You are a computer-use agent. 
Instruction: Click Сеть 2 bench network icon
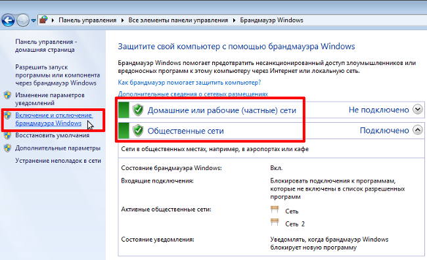tap(275, 223)
